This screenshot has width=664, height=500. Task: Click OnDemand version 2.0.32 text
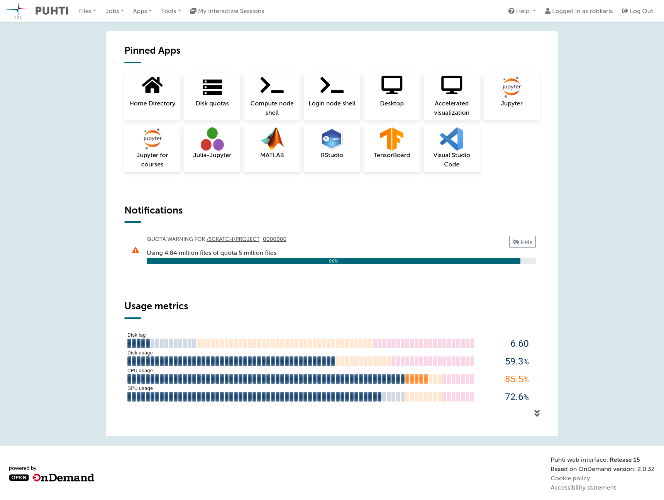tap(603, 469)
